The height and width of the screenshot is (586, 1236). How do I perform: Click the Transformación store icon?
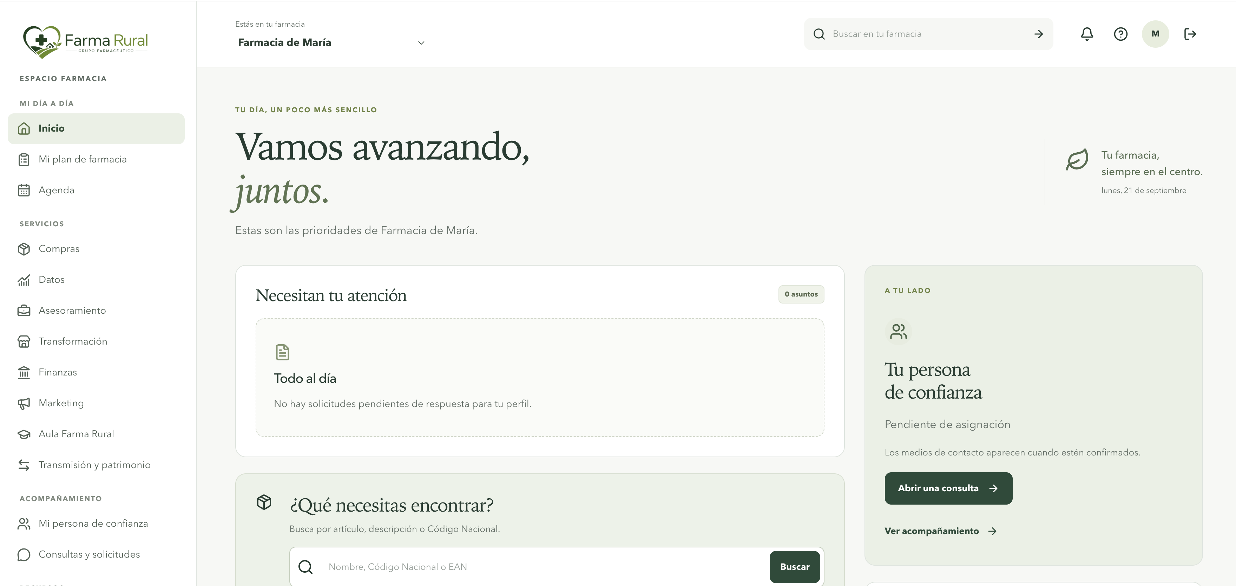24,341
